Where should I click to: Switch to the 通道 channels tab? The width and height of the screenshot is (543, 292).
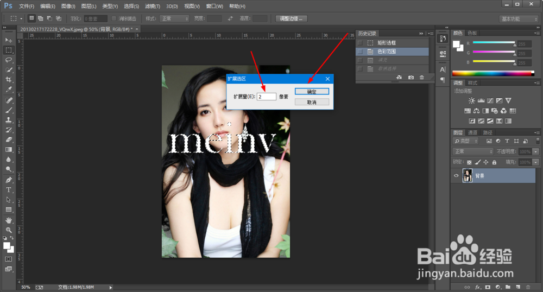(x=472, y=132)
